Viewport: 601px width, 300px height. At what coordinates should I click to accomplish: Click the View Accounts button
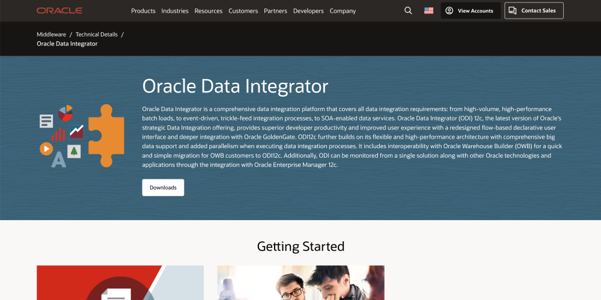(x=471, y=11)
